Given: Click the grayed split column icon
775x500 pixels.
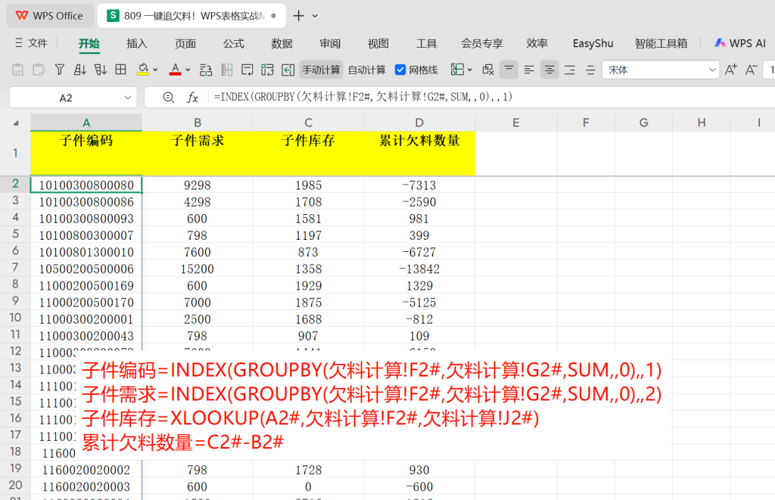Looking at the screenshot, I should pos(227,70).
